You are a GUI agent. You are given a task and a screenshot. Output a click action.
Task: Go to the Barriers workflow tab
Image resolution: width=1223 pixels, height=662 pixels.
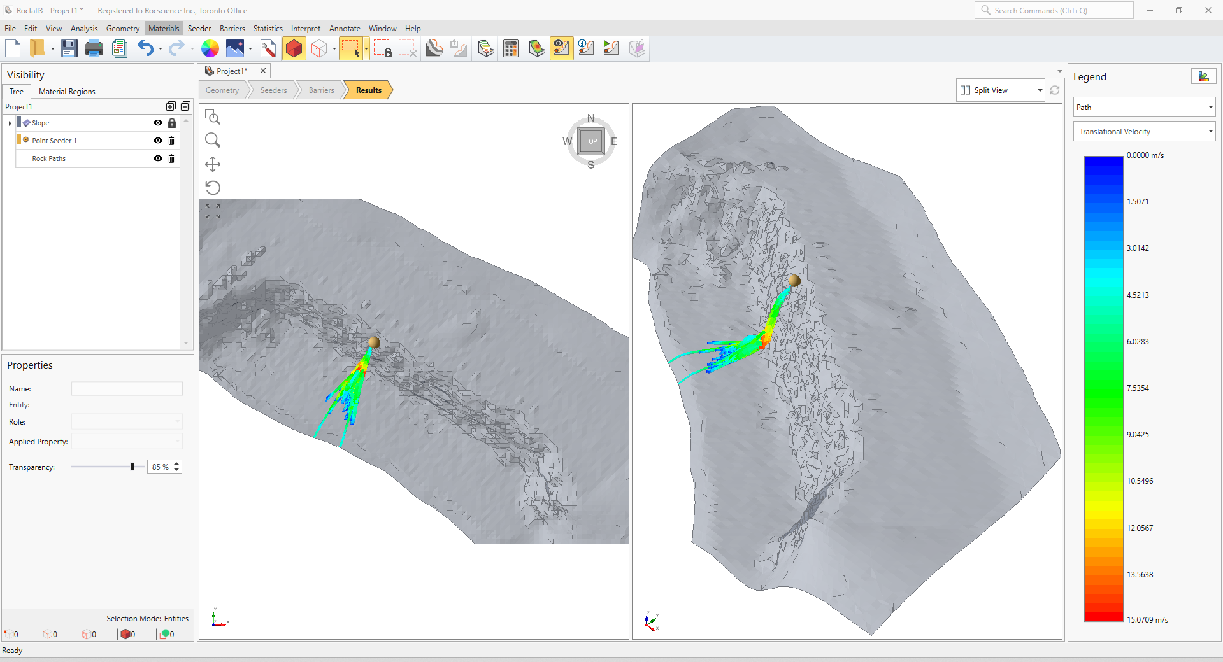[x=321, y=90]
